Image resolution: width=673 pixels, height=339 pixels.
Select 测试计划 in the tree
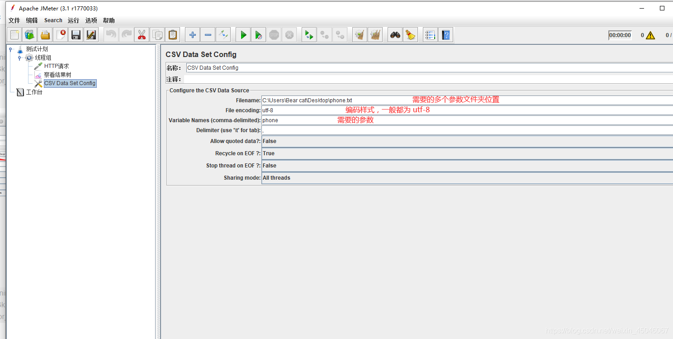tap(37, 49)
